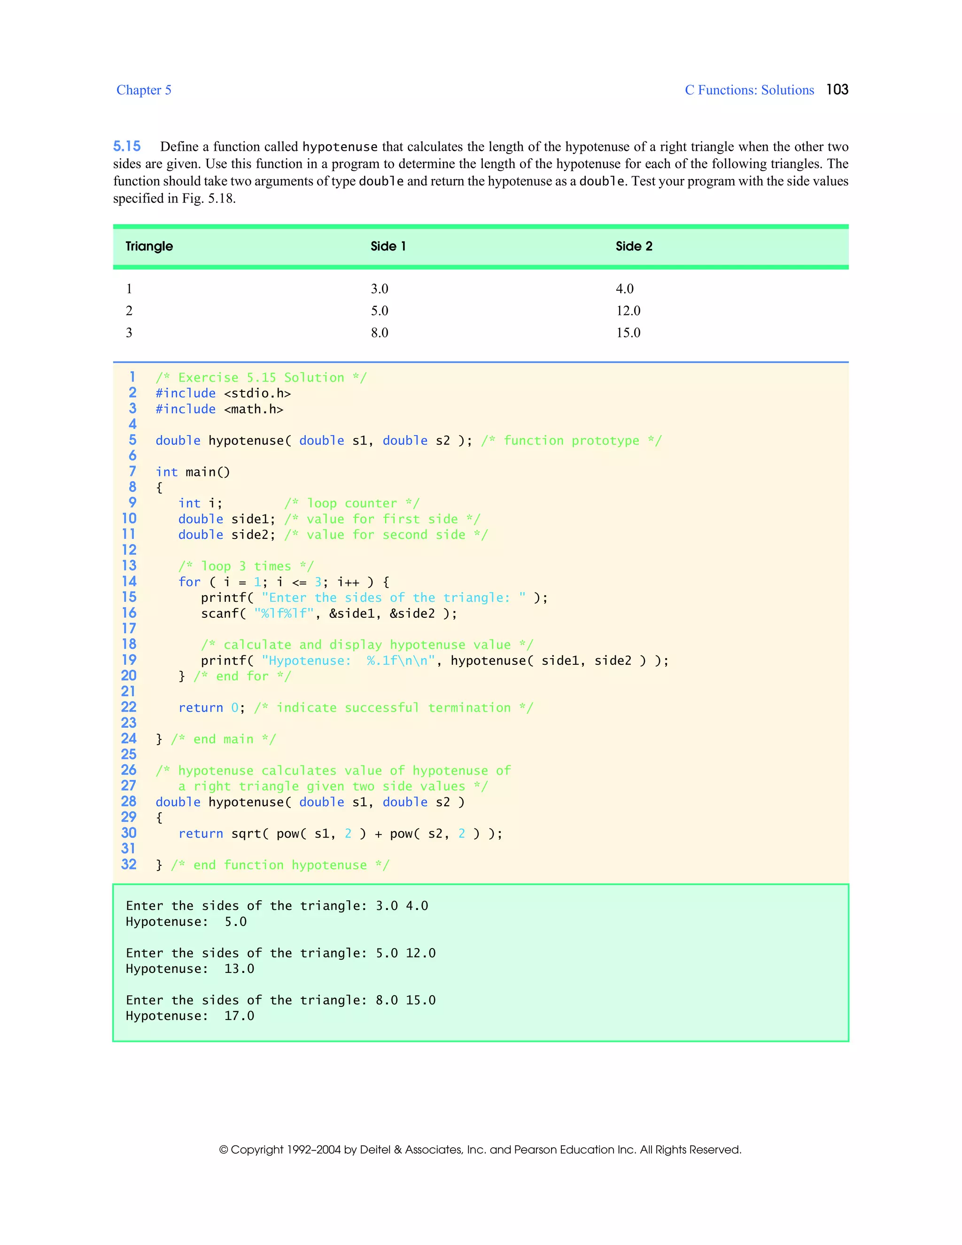Click the copyright notice footer
The height and width of the screenshot is (1245, 962).
pyautogui.click(x=480, y=1149)
